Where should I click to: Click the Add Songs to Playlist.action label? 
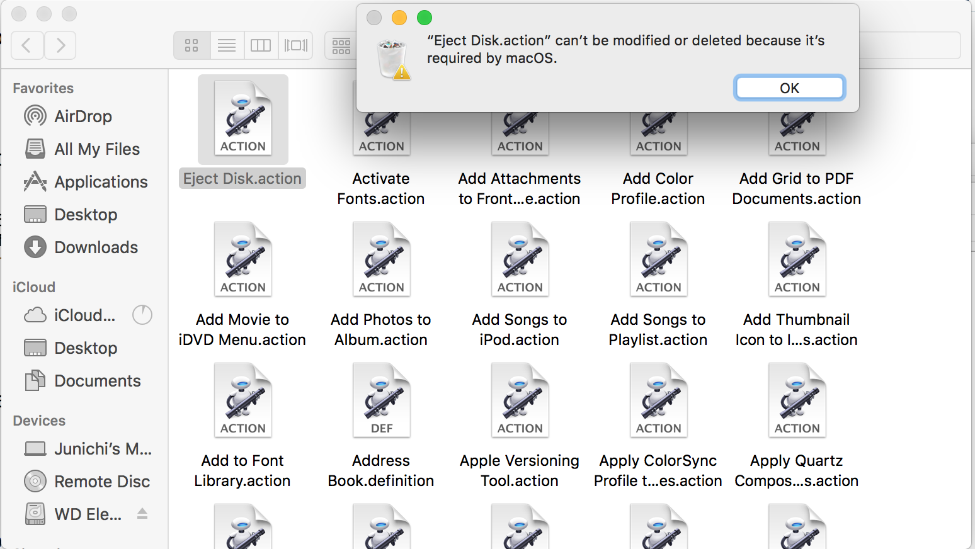(x=658, y=330)
